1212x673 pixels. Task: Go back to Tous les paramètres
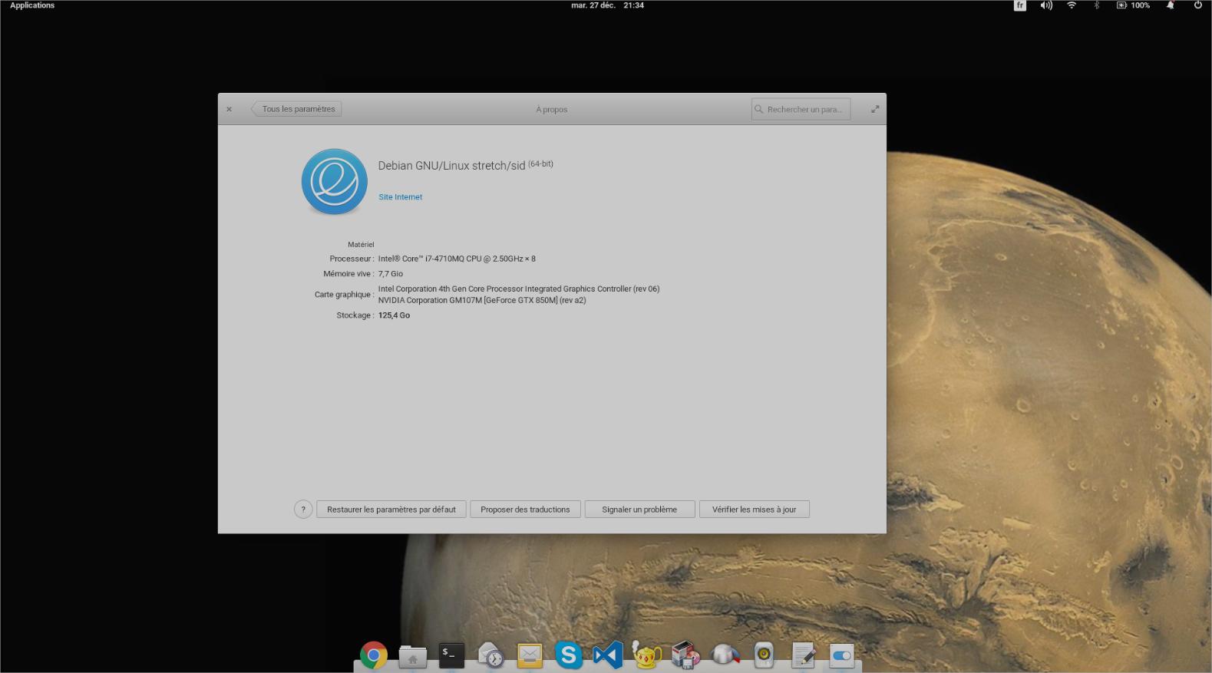(x=296, y=109)
